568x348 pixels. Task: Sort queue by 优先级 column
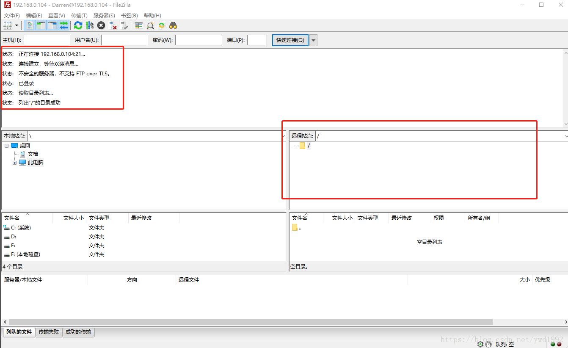click(x=549, y=280)
